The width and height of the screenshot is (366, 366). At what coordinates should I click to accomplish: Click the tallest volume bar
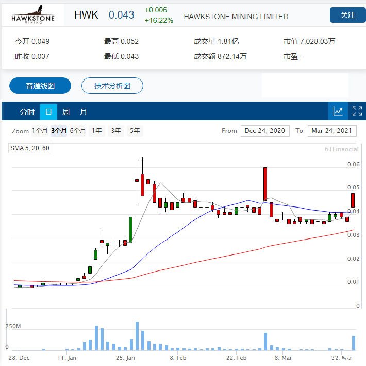[x=137, y=336]
